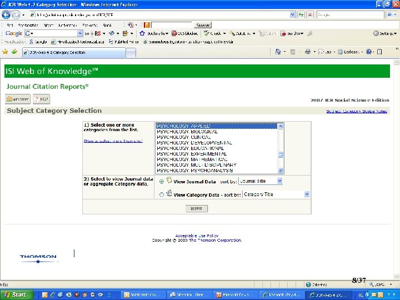Stop loading with the red X icon
Viewport: 400px width, 300px height.
(x=309, y=15)
